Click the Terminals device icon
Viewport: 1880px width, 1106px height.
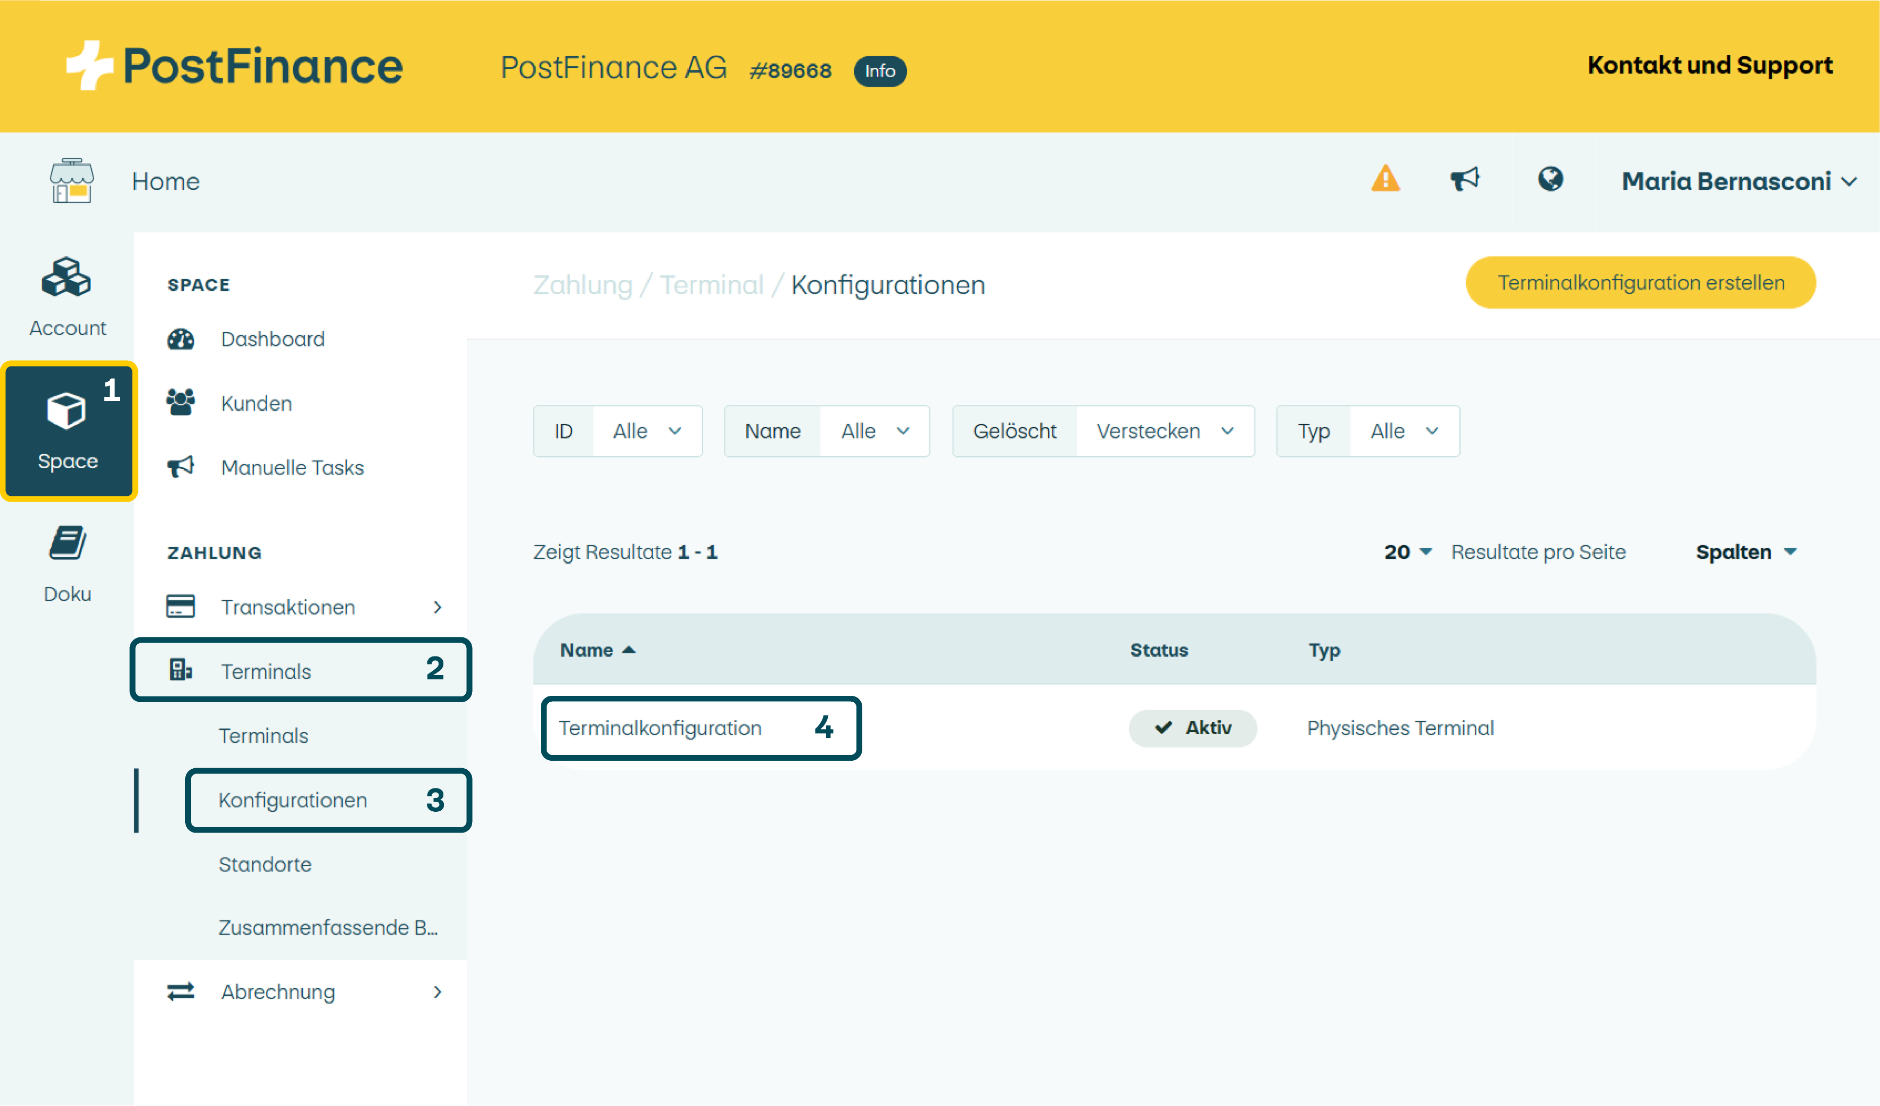coord(180,670)
